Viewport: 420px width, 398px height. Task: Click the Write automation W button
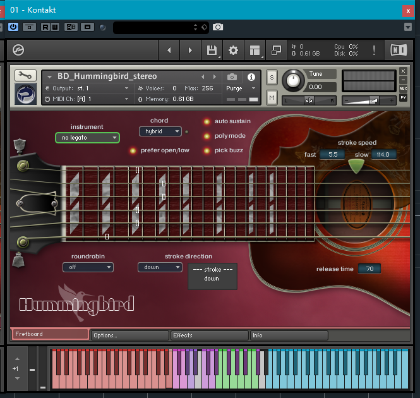click(x=55, y=27)
